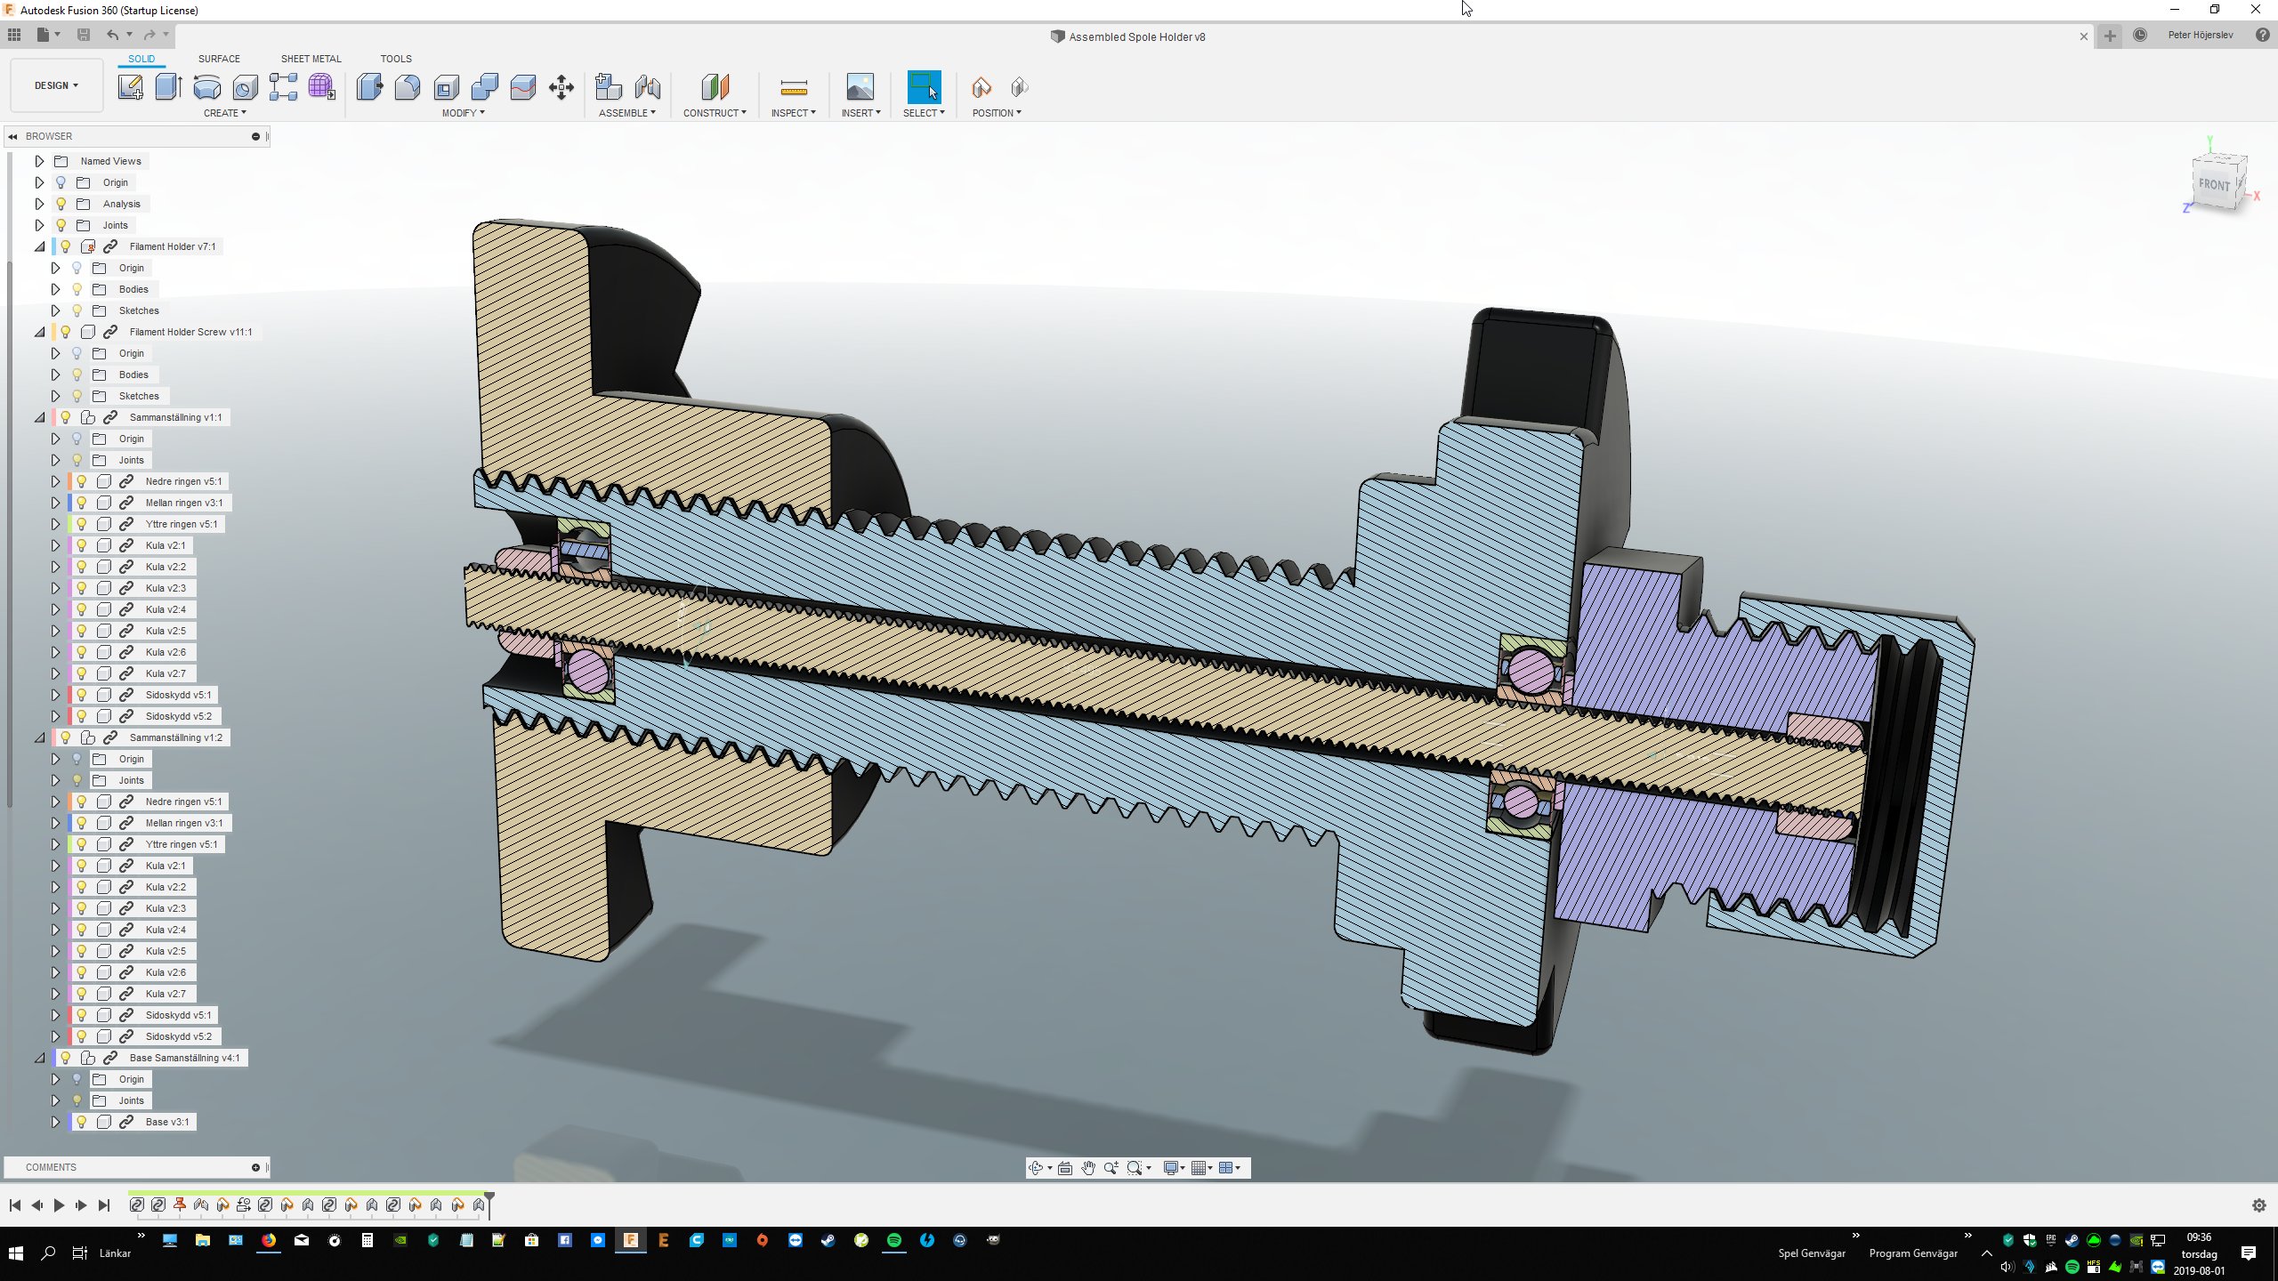This screenshot has width=2278, height=1281.
Task: Hide Filament Holder v7:1 via lightbulb
Action: click(65, 246)
